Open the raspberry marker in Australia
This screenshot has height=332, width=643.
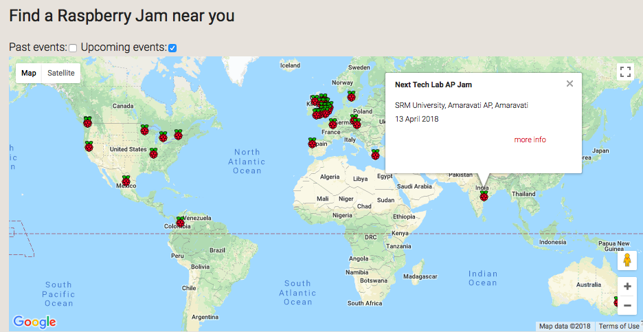point(618,302)
